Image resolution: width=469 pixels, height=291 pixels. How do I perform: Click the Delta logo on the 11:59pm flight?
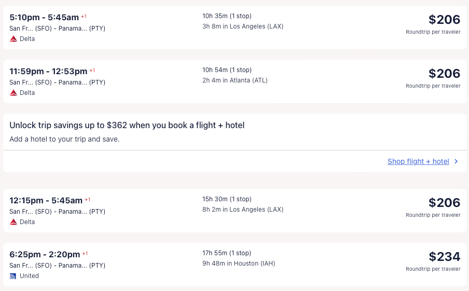13,93
